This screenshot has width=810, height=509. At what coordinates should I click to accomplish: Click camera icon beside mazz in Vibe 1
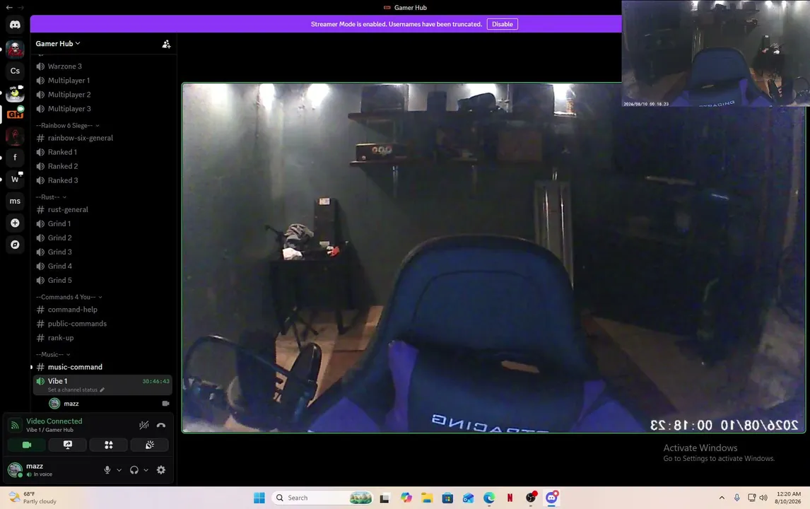[165, 403]
